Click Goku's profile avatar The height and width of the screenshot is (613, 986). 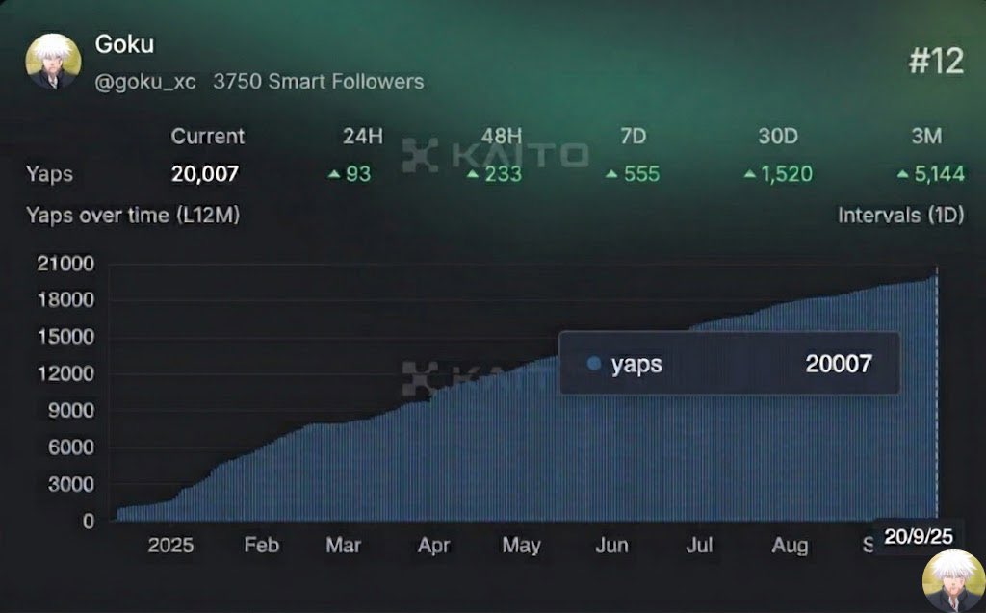coord(53,61)
